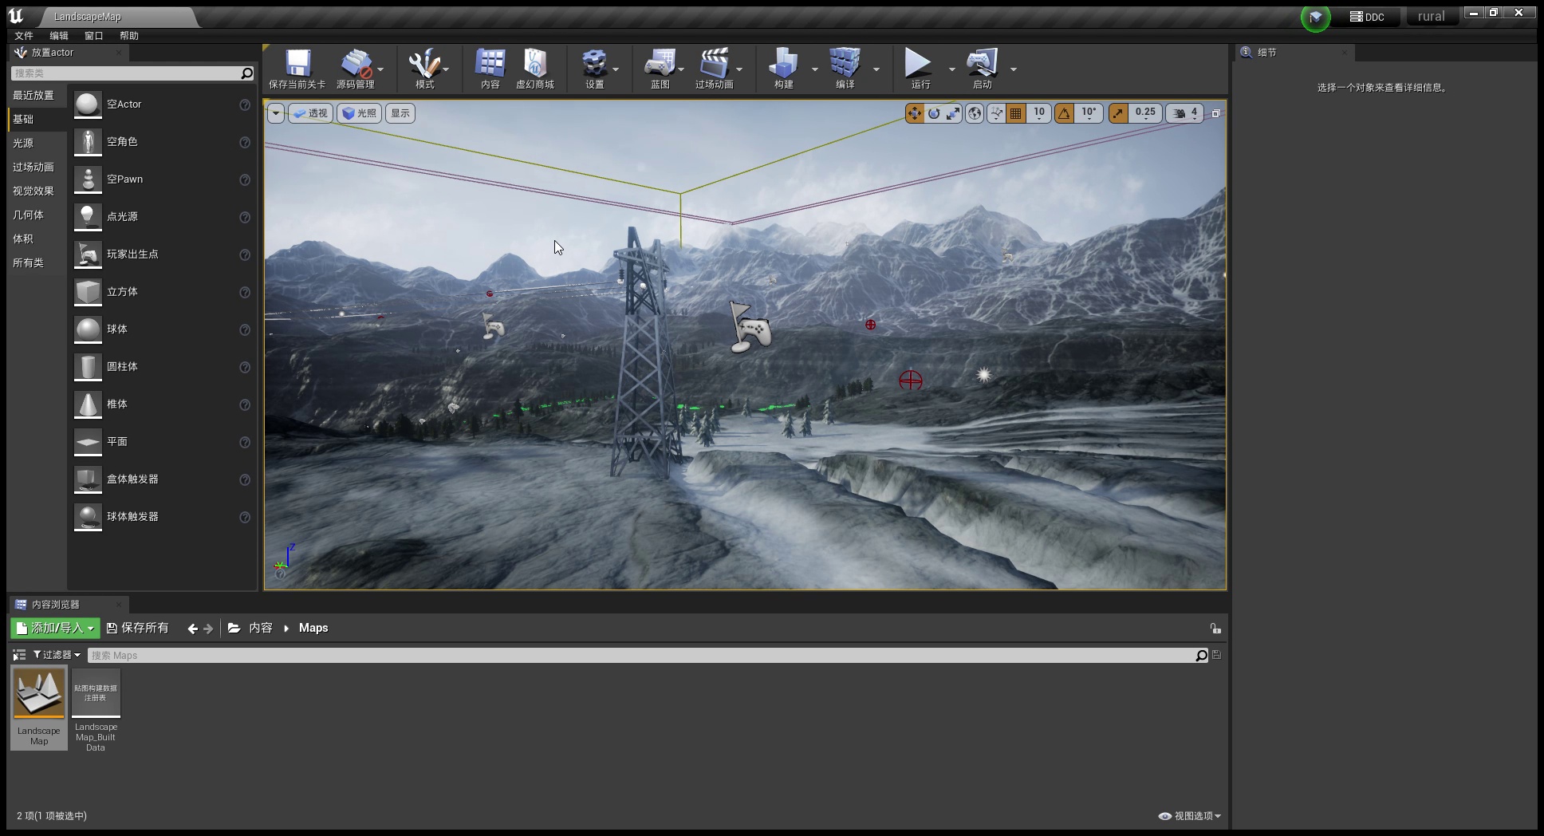The height and width of the screenshot is (836, 1544).
Task: Click the world coordinate system globe icon
Action: pyautogui.click(x=975, y=113)
